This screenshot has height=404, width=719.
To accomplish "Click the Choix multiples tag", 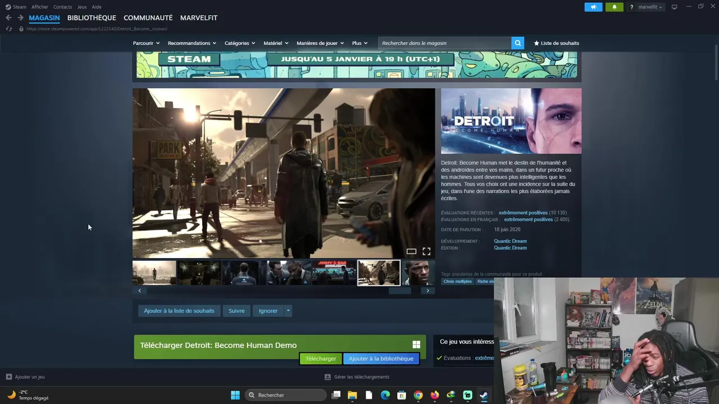I will click(458, 281).
